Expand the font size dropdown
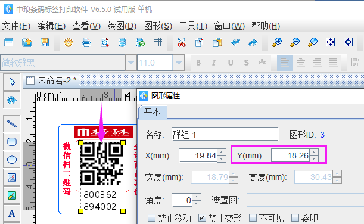The height and width of the screenshot is (224, 364). pyautogui.click(x=179, y=63)
